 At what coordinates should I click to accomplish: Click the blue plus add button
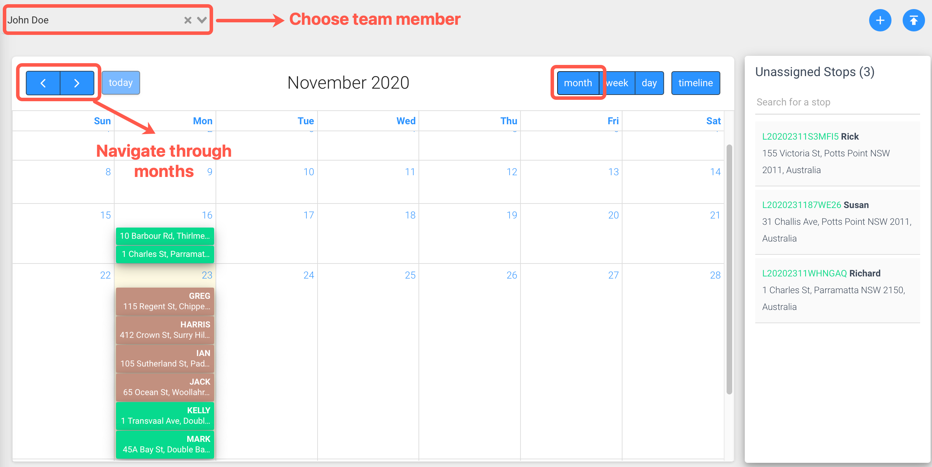(880, 20)
